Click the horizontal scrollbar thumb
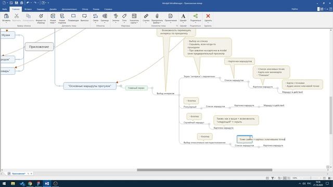Screen dimensions: 333x187 point(204,170)
